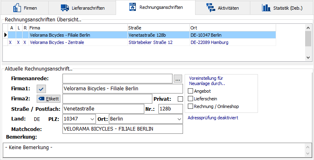This screenshot has width=314, height=160.
Task: Sort by the Firma column header
Action: click(78, 28)
